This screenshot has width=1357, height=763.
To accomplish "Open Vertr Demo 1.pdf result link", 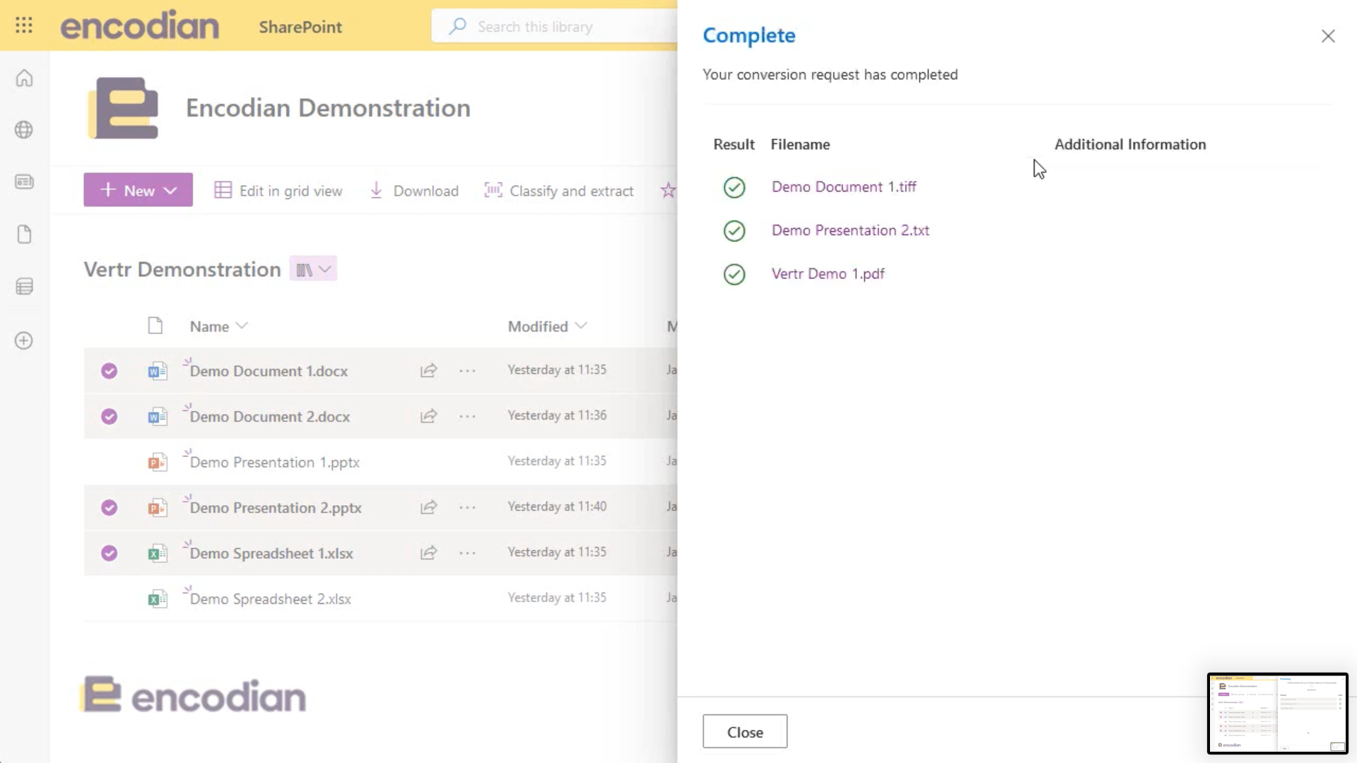I will point(828,274).
